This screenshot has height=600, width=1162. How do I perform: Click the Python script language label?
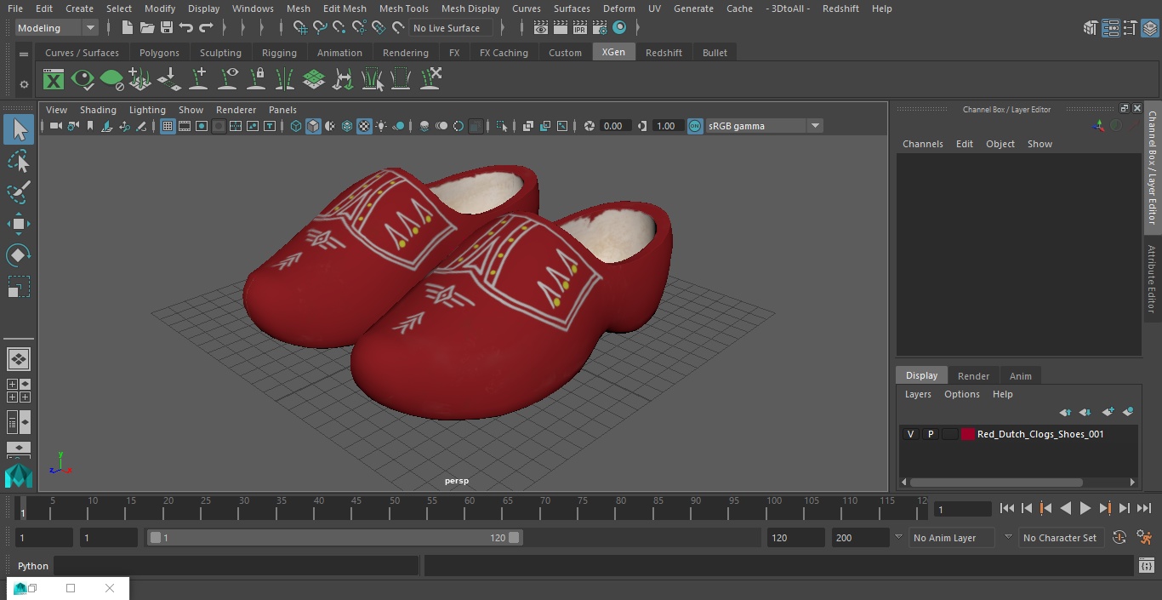pyautogui.click(x=33, y=566)
